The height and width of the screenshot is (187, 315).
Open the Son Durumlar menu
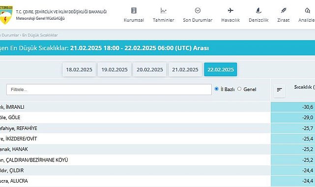198,20
